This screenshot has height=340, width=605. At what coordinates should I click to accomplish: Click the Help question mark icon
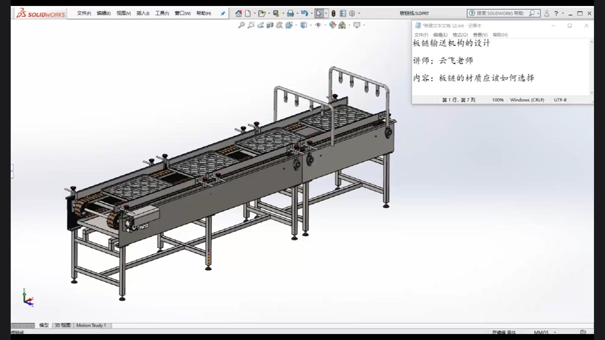click(x=556, y=13)
